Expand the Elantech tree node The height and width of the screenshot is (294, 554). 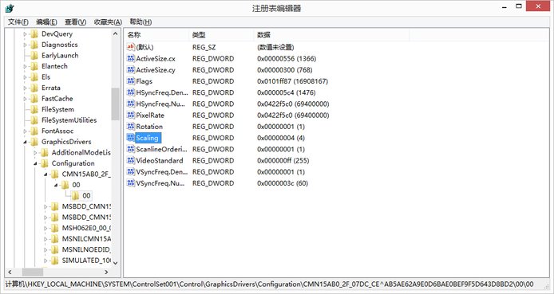[25, 67]
